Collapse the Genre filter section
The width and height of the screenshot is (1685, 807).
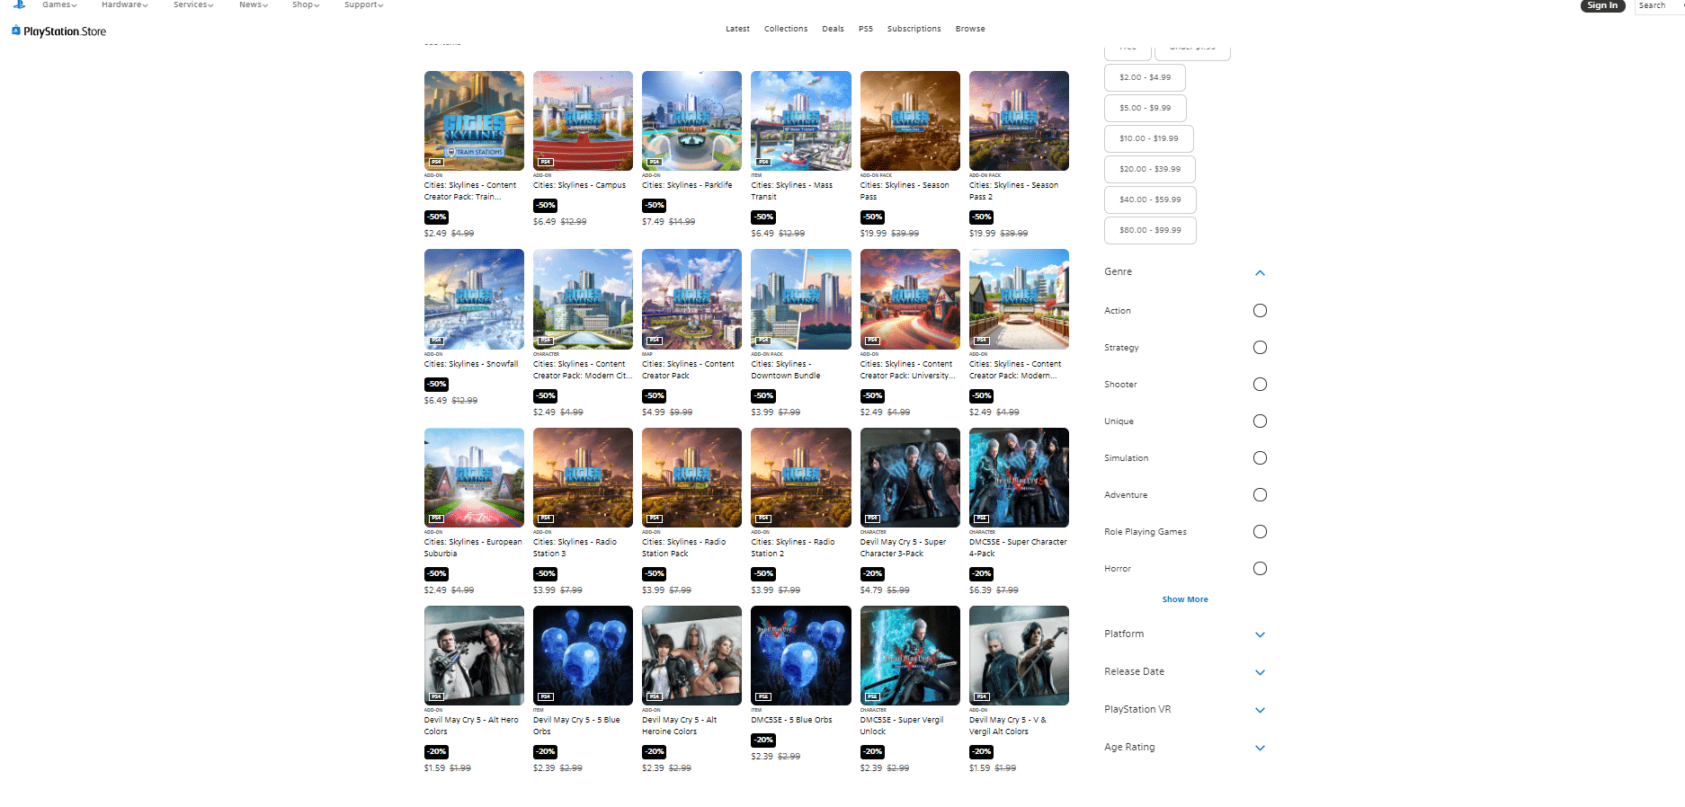(x=1260, y=272)
